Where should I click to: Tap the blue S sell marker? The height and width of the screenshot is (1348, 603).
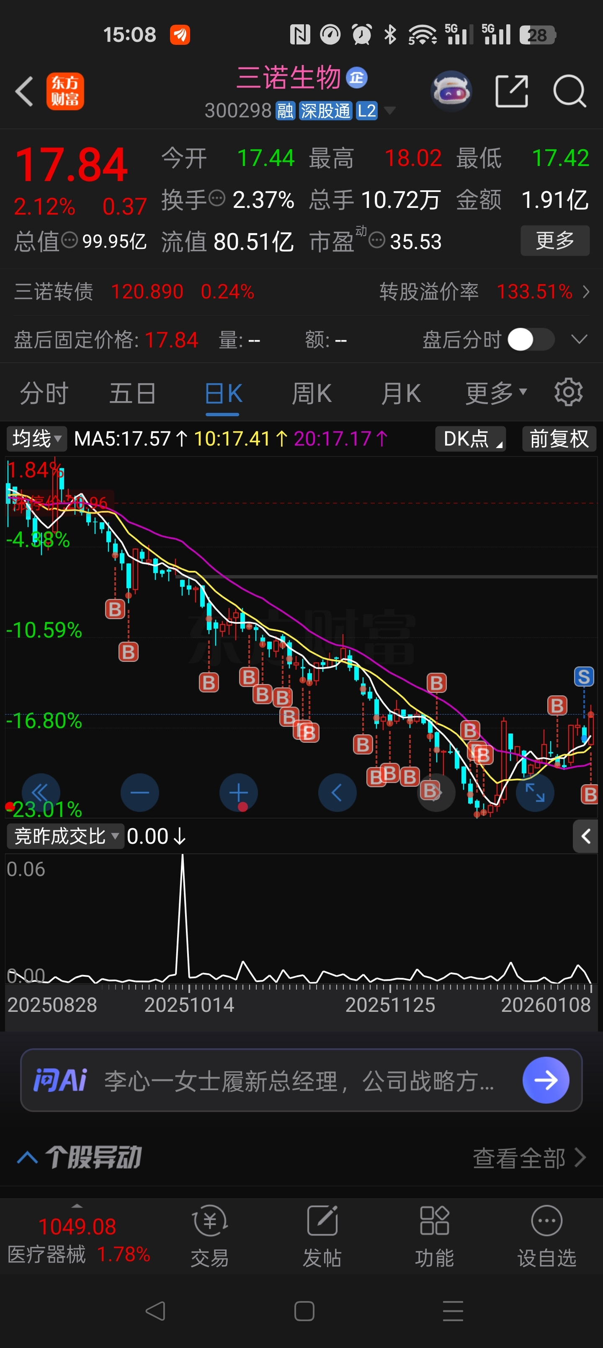(584, 677)
